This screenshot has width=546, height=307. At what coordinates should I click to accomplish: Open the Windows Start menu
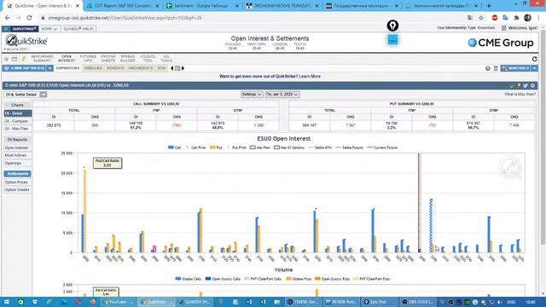coord(6,302)
